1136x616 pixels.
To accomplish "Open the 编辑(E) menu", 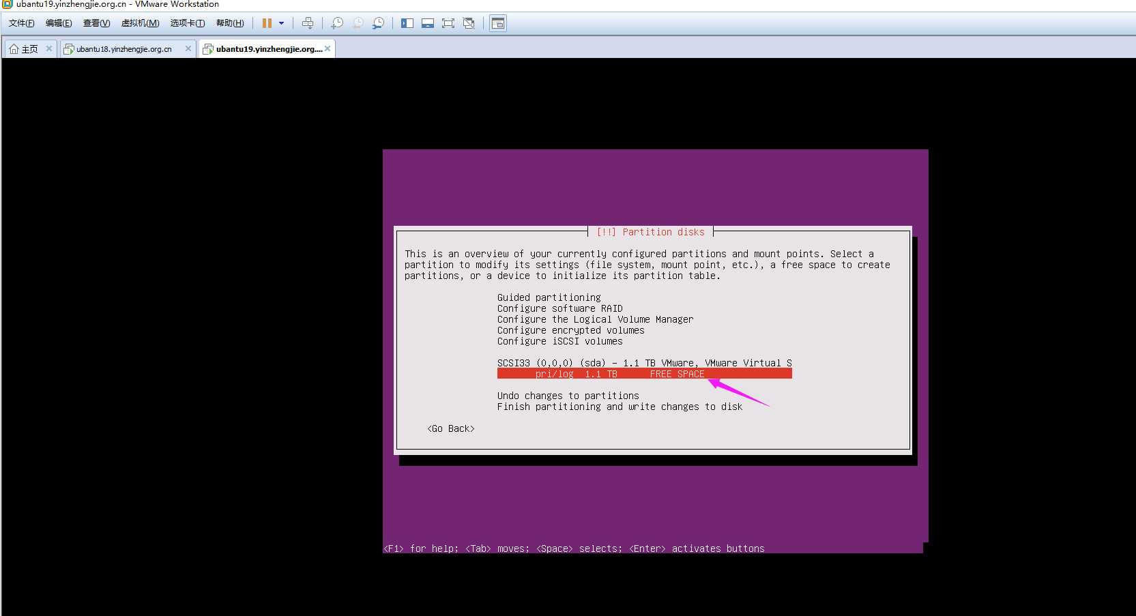I will 59,23.
